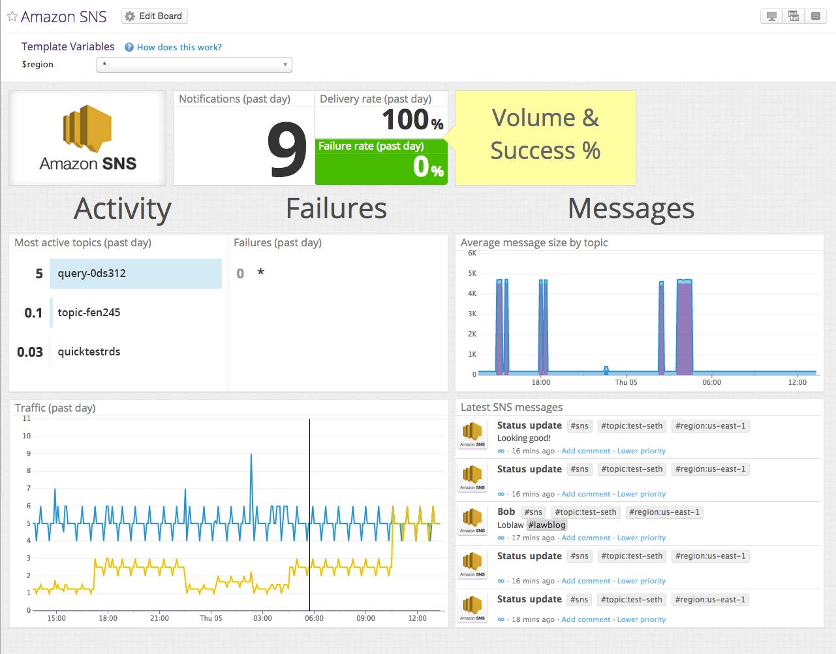The width and height of the screenshot is (836, 654).
Task: Lower priority of Bob's Loblaw message
Action: [642, 538]
